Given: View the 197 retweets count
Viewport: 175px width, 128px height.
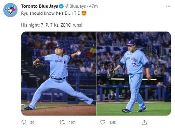Looking at the screenshot, I should click(x=72, y=122).
